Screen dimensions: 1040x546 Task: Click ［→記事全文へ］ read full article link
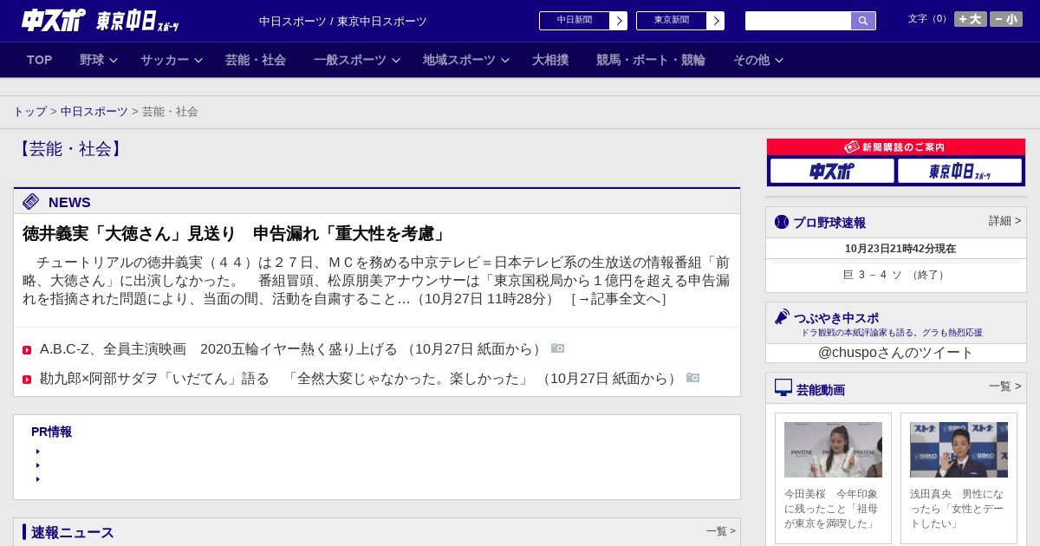[x=618, y=299]
